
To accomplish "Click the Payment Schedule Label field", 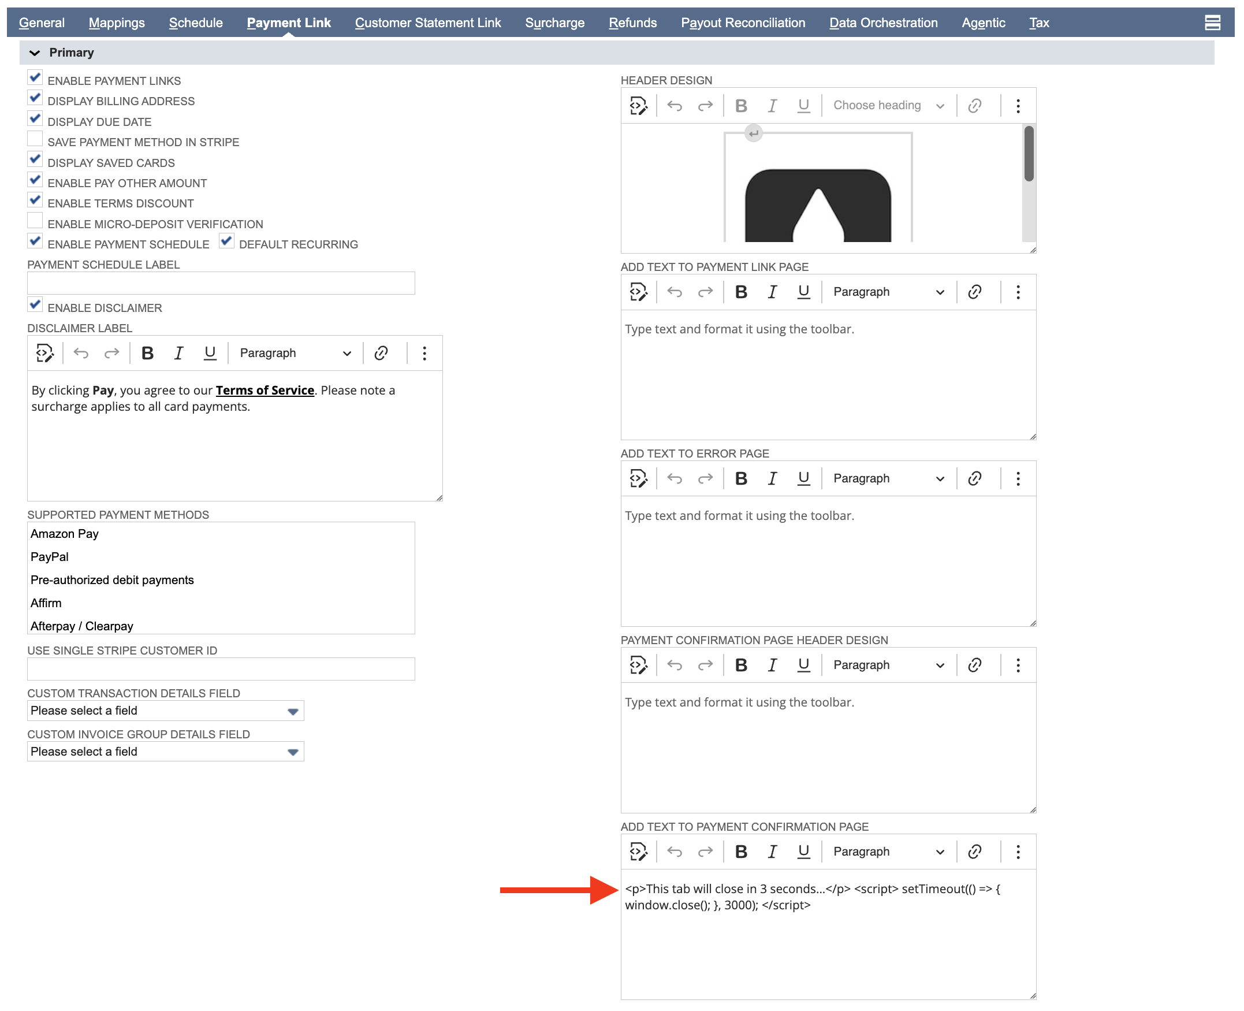I will tap(221, 283).
